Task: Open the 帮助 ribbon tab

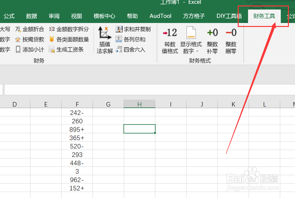Action: (x=132, y=16)
